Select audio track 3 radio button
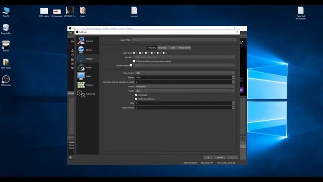The width and height of the screenshot is (323, 182). (x=146, y=53)
